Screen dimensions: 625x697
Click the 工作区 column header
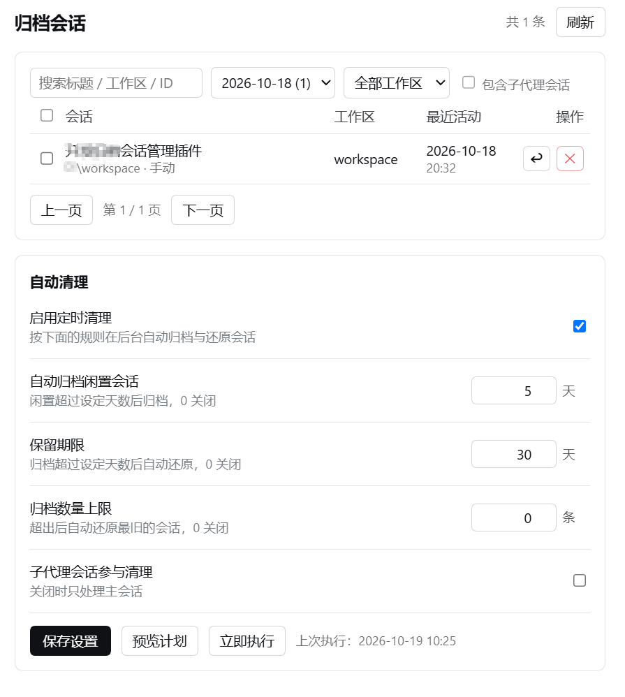354,117
